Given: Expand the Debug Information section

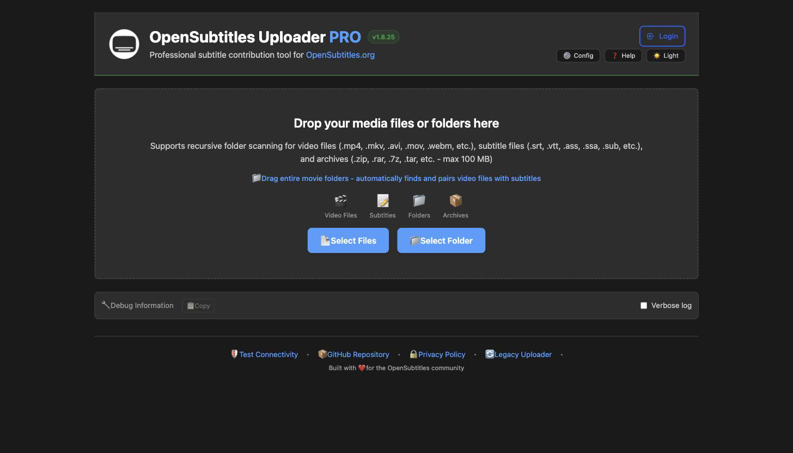Looking at the screenshot, I should click(x=137, y=305).
